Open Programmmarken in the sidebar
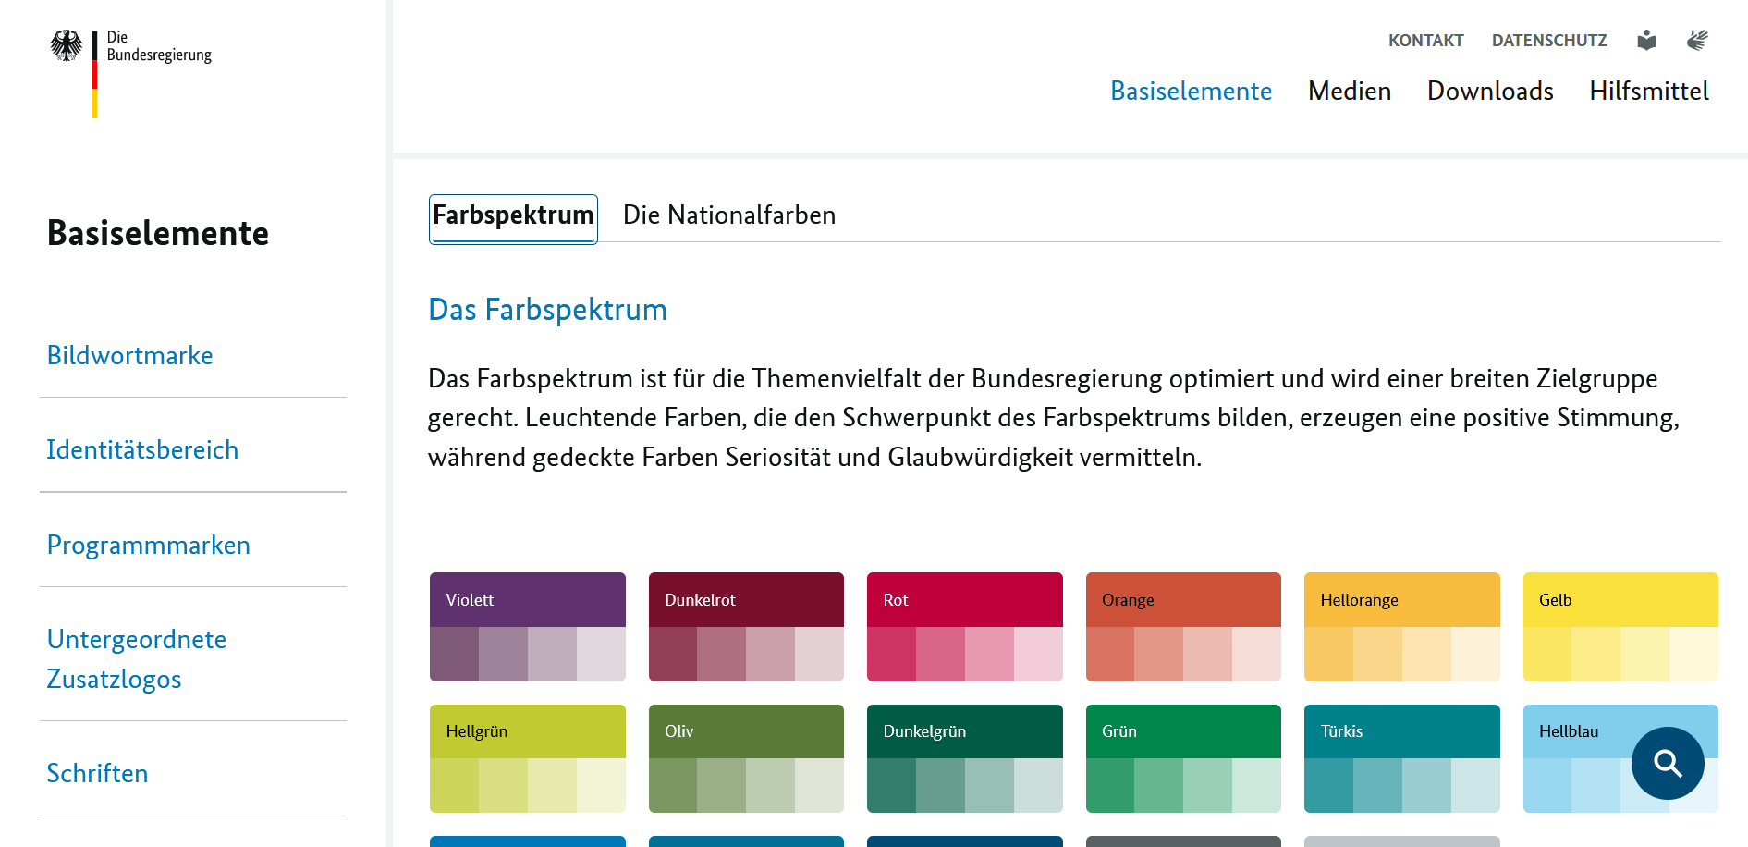1748x847 pixels. [x=148, y=545]
